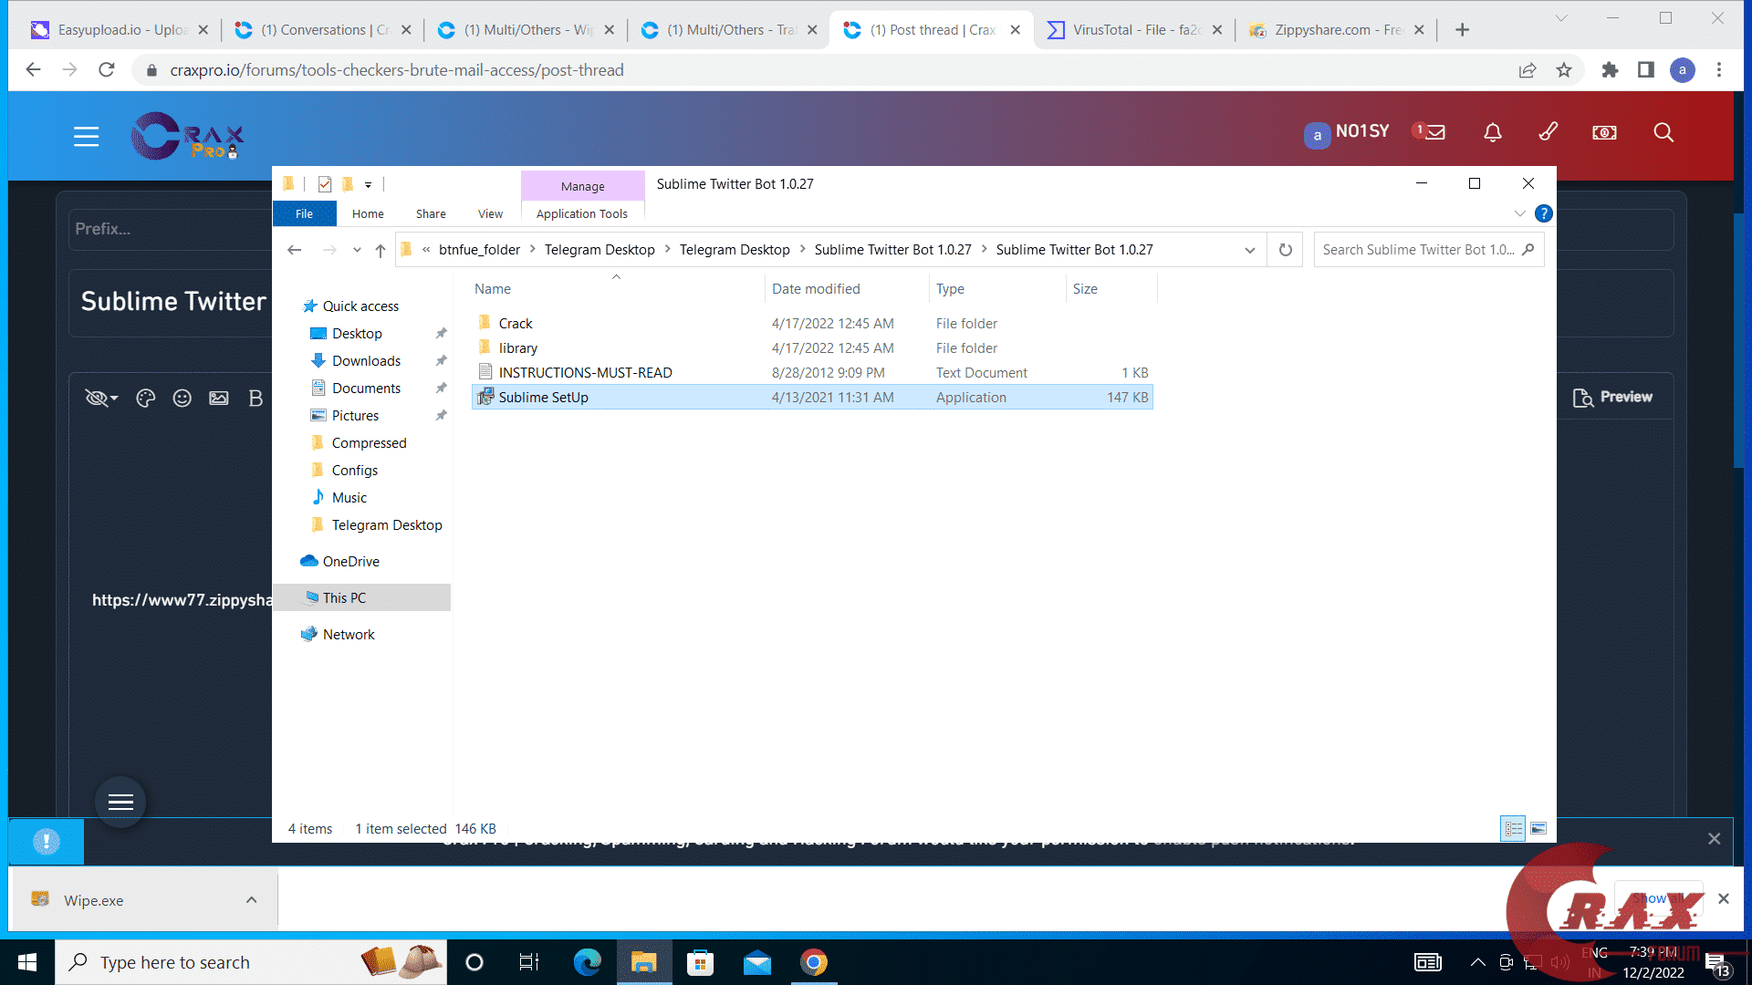This screenshot has width=1752, height=985.
Task: Open the Crax Pro hamburger menu
Action: click(x=87, y=137)
